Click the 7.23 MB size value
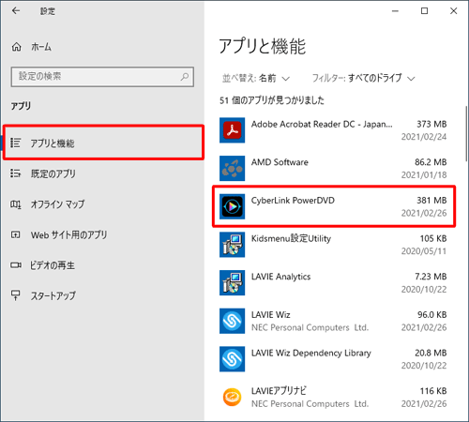 [x=431, y=277]
